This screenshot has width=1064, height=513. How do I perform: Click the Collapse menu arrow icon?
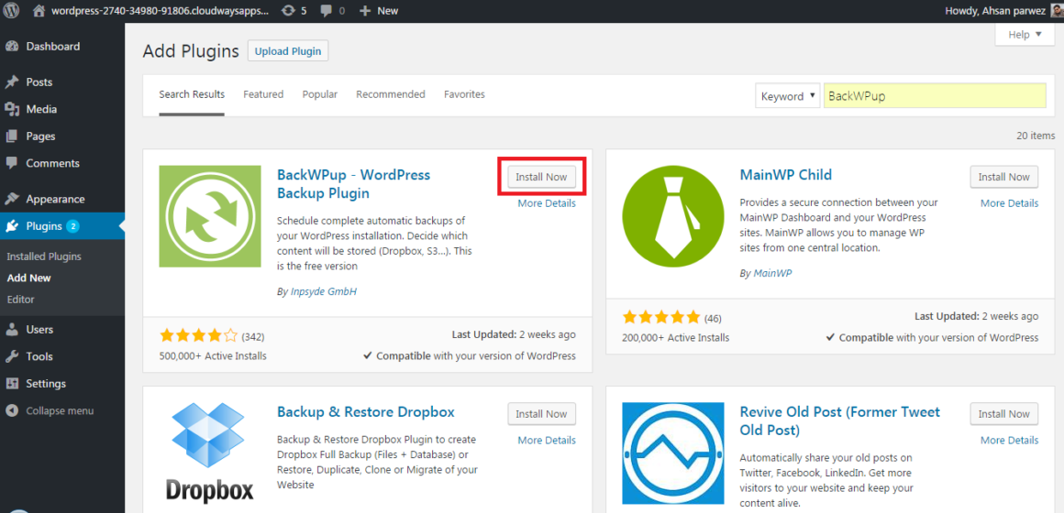(12, 410)
